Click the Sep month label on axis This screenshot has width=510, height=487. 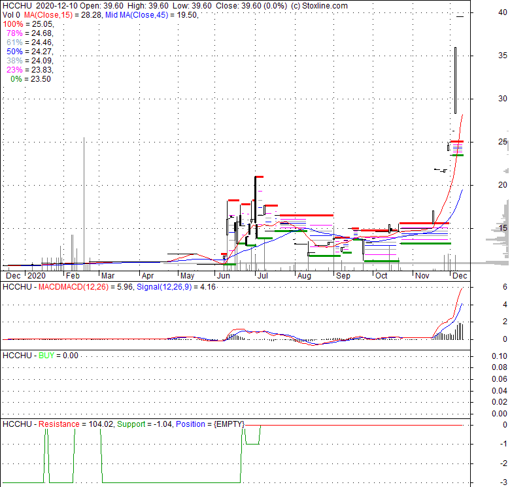pyautogui.click(x=343, y=276)
